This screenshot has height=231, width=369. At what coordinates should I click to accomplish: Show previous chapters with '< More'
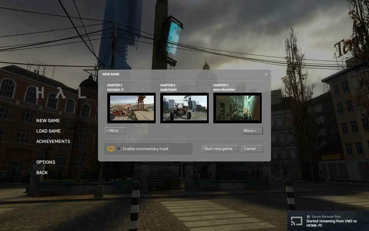(115, 131)
